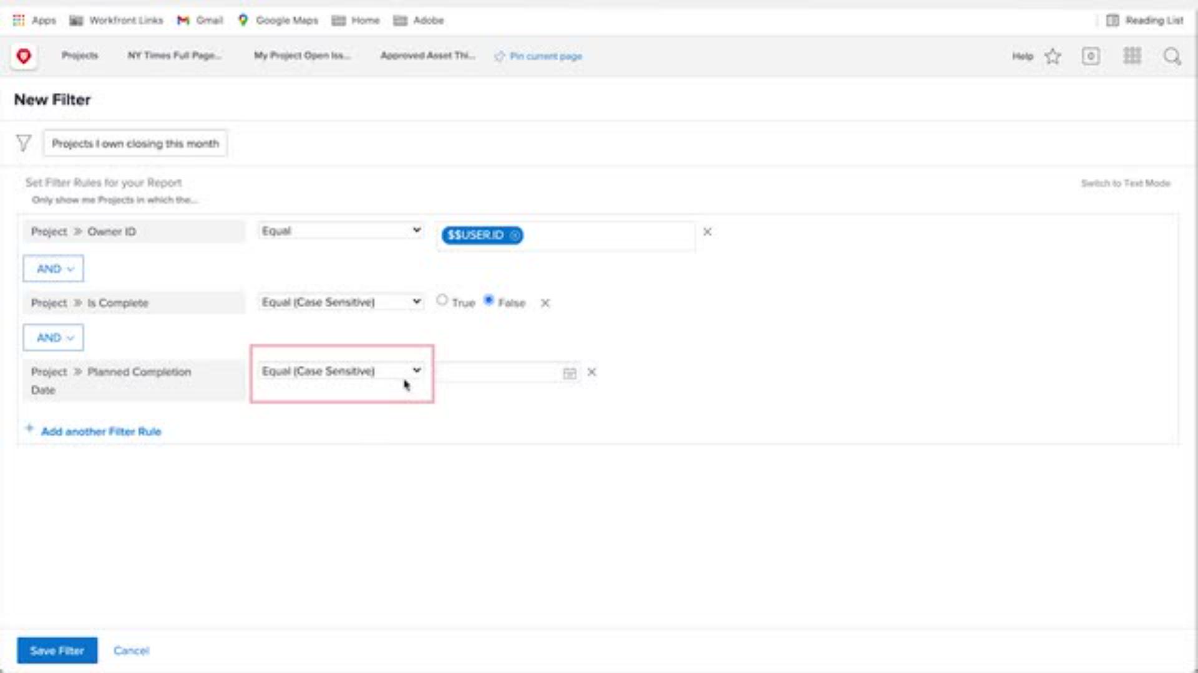Open the calendar date picker icon
Image resolution: width=1198 pixels, height=673 pixels.
[569, 373]
